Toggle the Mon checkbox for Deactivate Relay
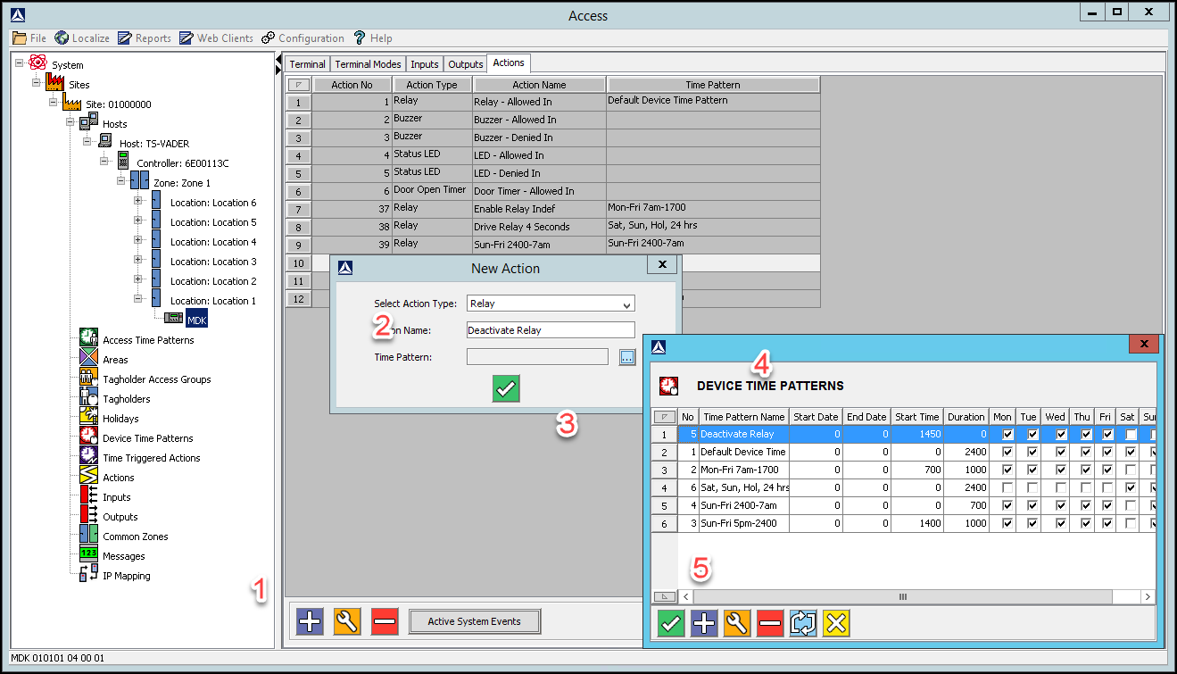This screenshot has height=674, width=1177. (x=1007, y=435)
